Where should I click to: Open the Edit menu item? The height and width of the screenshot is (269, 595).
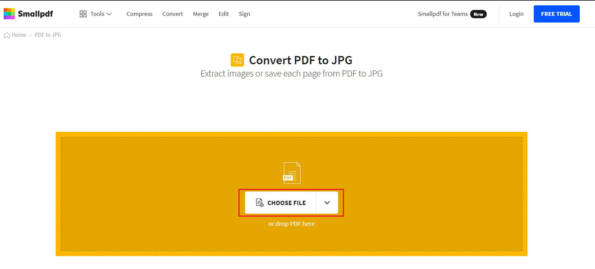coord(223,14)
